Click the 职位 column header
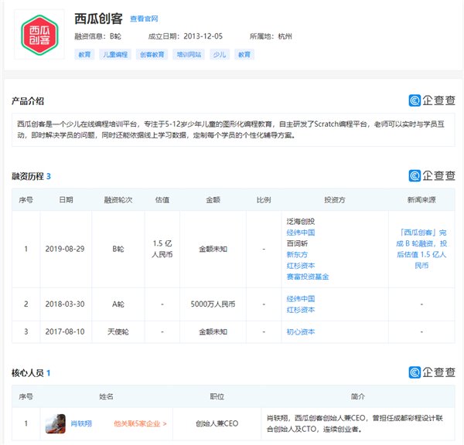The height and width of the screenshot is (445, 464). point(217,396)
